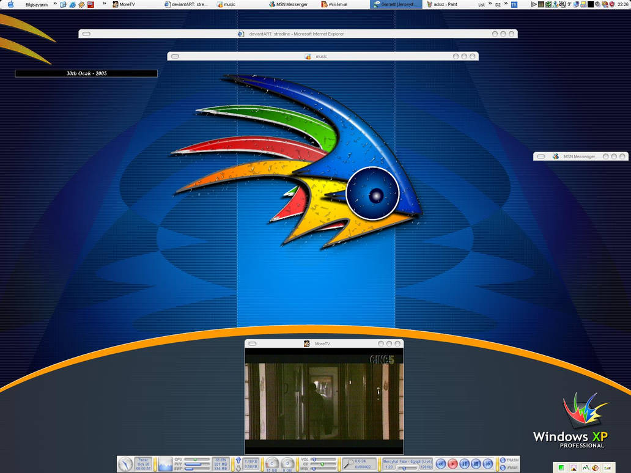Adjust the VOL volume slider
Image resolution: width=631 pixels, height=473 pixels.
pos(323,459)
